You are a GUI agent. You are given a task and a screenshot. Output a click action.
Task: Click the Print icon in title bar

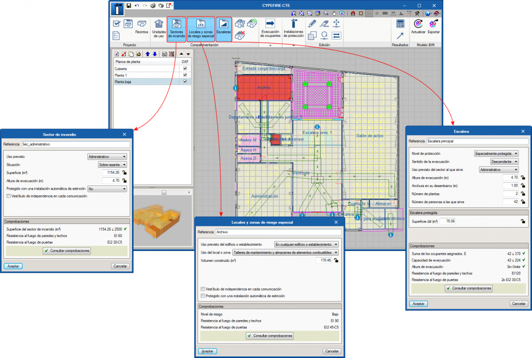tap(153, 5)
